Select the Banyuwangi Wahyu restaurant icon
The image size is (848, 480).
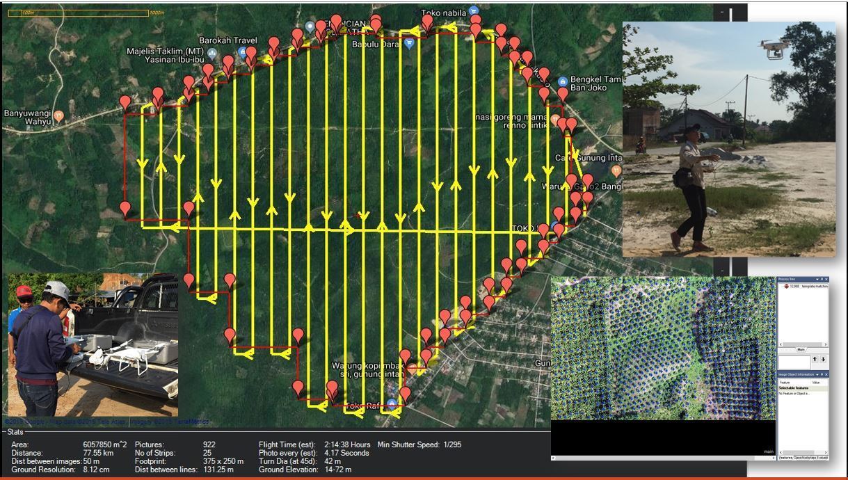[59, 116]
